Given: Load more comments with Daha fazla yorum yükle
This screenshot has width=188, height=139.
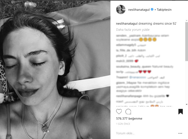Looking at the screenshot, I should 133,30.
